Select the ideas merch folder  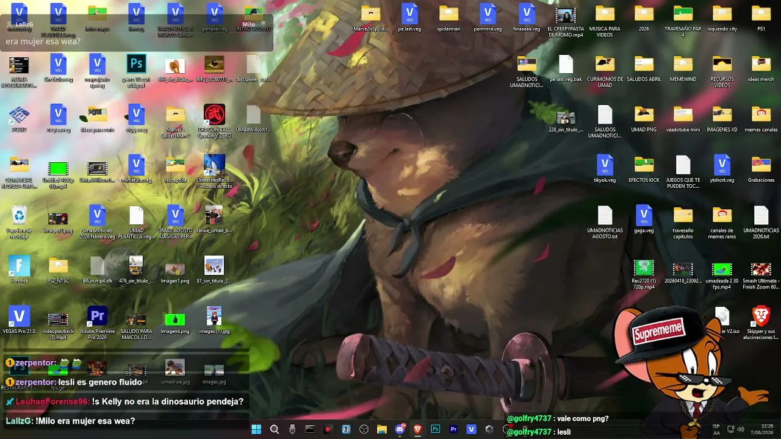pos(761,68)
